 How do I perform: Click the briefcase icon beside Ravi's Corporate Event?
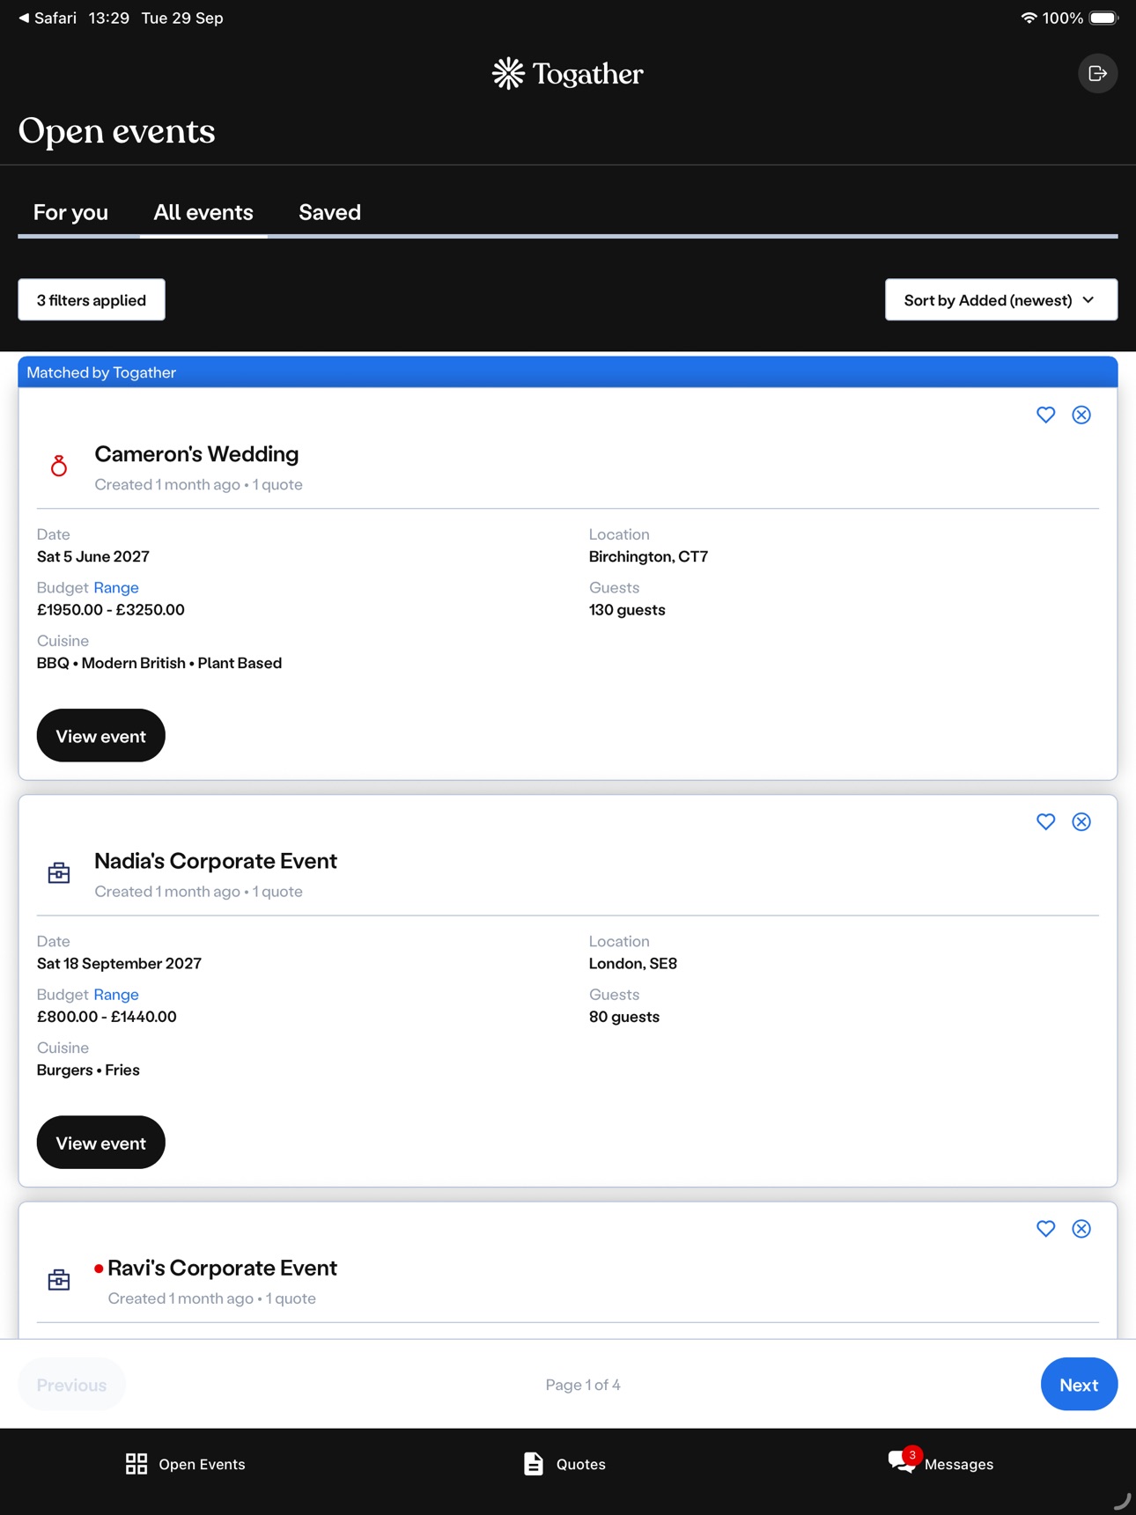pos(59,1279)
